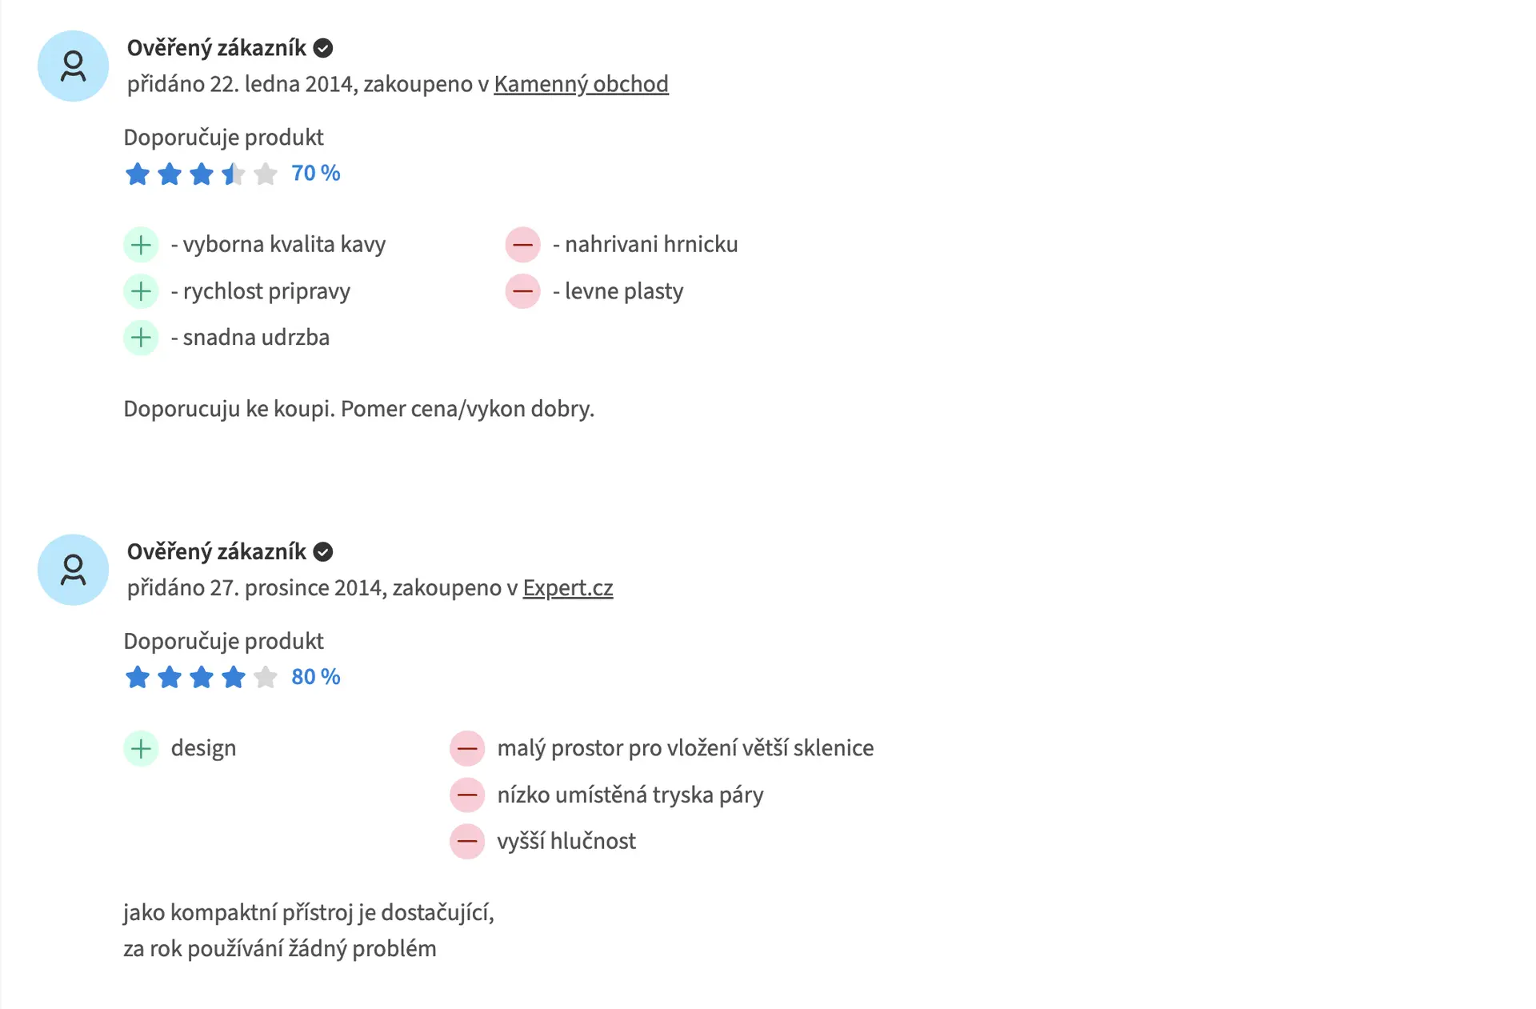
Task: Click the '80 %' rating percentage text
Action: click(x=316, y=678)
